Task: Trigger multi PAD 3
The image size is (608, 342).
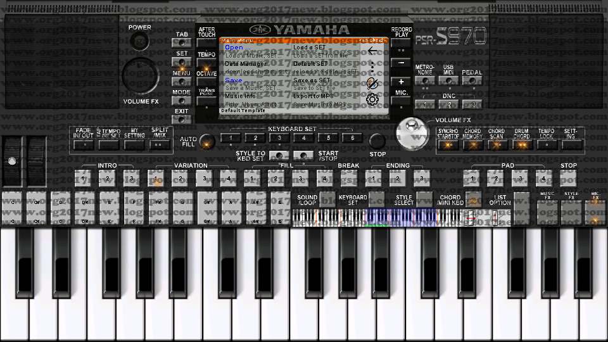Action: [521, 179]
